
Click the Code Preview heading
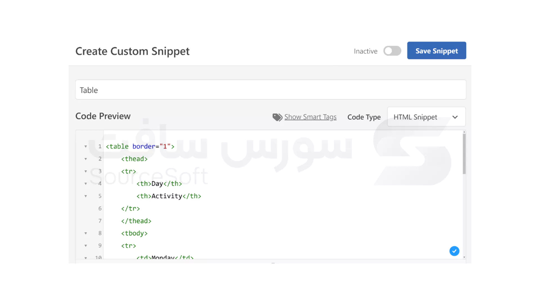point(103,116)
